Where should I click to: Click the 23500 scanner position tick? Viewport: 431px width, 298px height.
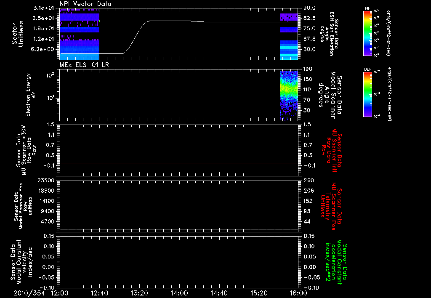(x=46, y=180)
